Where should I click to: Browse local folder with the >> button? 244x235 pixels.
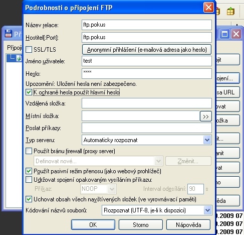tap(206, 116)
